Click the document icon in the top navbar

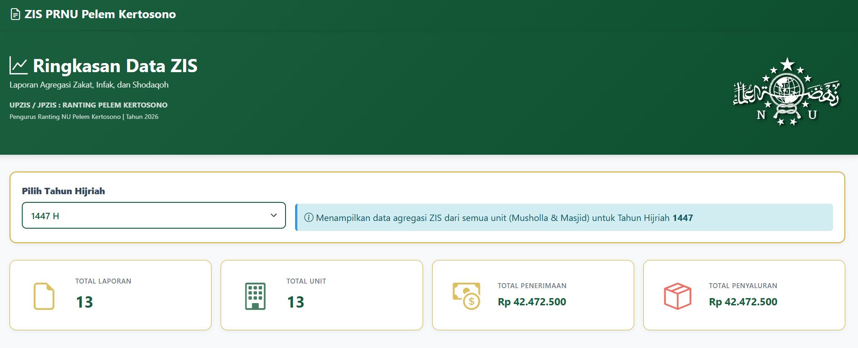(15, 15)
